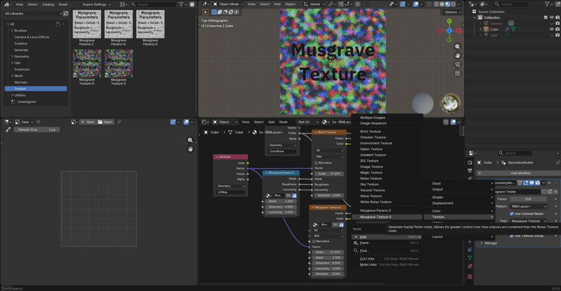Choose Brick Texture from add menu
This screenshot has width=561, height=291.
[x=370, y=131]
